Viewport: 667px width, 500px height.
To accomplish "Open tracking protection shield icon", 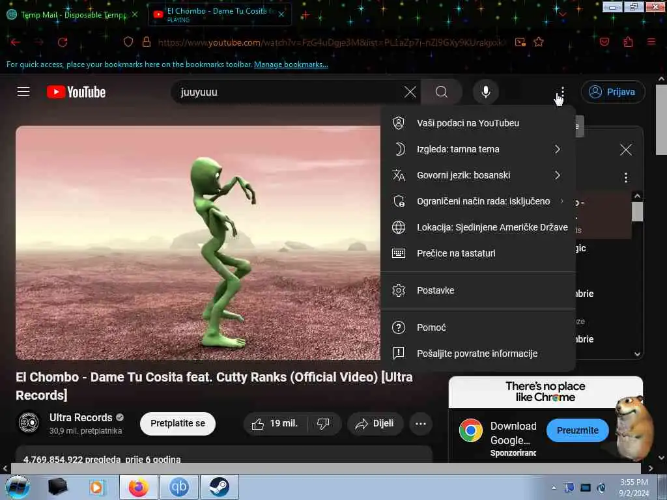I will (x=128, y=42).
